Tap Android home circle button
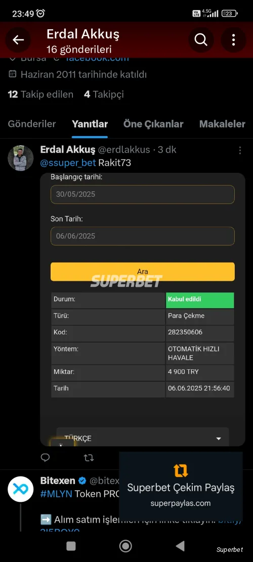Image resolution: width=253 pixels, height=562 pixels. click(x=125, y=546)
